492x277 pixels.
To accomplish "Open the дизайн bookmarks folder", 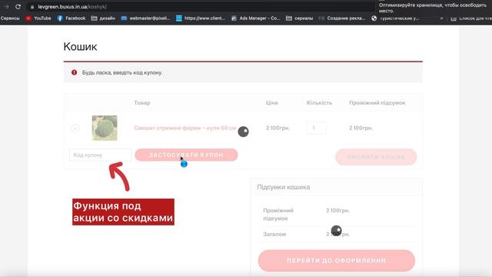I will [x=103, y=18].
